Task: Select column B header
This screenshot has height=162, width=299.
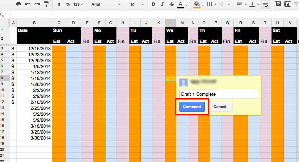Action: point(34,23)
